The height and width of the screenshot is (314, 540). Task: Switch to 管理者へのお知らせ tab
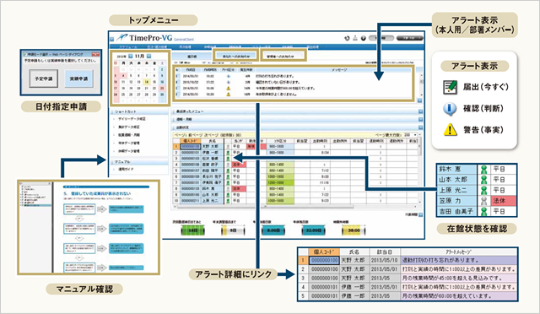pos(283,56)
